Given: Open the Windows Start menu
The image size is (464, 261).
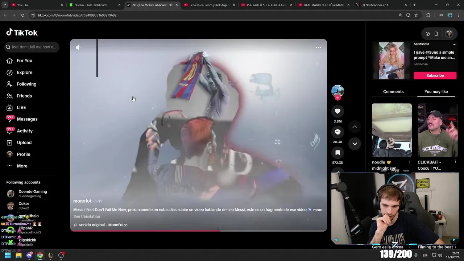Looking at the screenshot, I should click(8, 255).
